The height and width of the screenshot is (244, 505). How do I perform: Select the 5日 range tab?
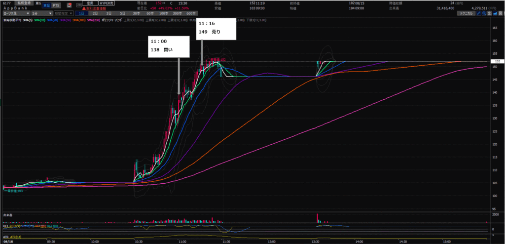[x=123, y=13]
